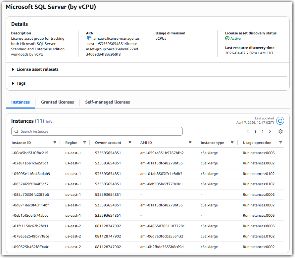Expand the Tags section
The height and width of the screenshot is (258, 295).
tap(19, 83)
